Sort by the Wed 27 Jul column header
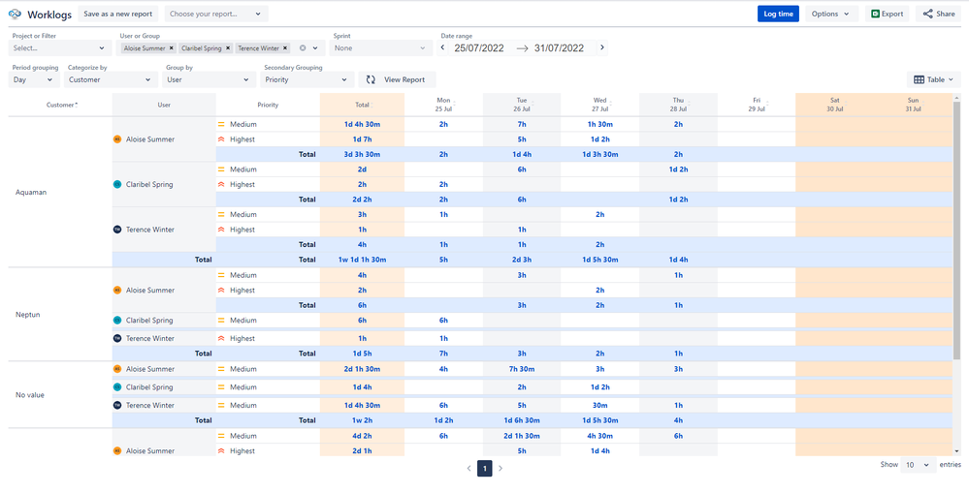Viewport: 969px width, 493px height. pos(600,105)
